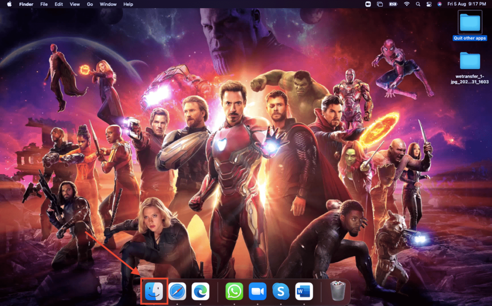The width and height of the screenshot is (492, 306).
Task: Open the Help menu
Action: (128, 4)
